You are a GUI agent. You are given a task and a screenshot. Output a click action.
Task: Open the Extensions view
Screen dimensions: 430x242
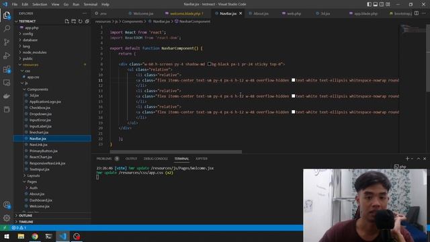(7, 69)
